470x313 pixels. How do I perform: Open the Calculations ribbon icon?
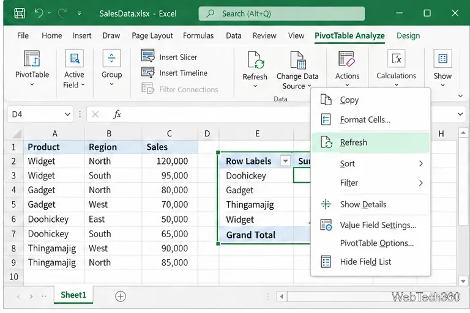397,58
